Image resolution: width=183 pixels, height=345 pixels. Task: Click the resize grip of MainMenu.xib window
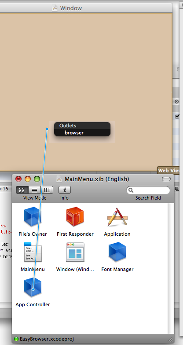170,339
